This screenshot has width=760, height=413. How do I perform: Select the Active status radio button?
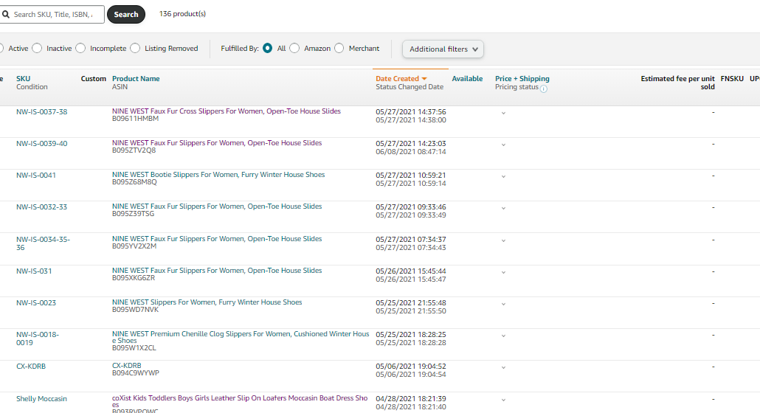click(1, 48)
